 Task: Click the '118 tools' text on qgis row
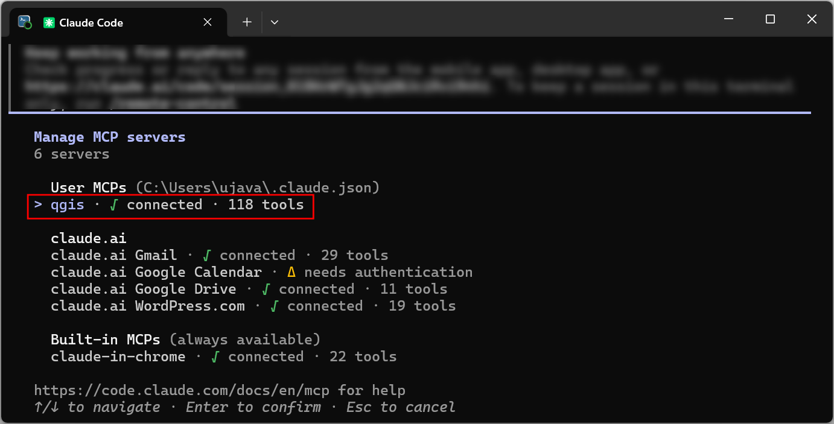(266, 204)
